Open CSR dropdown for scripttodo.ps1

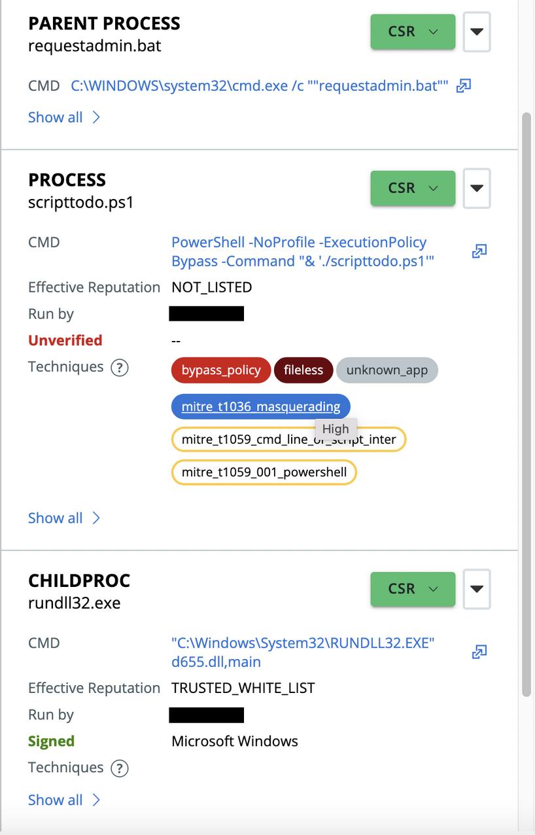click(x=413, y=188)
